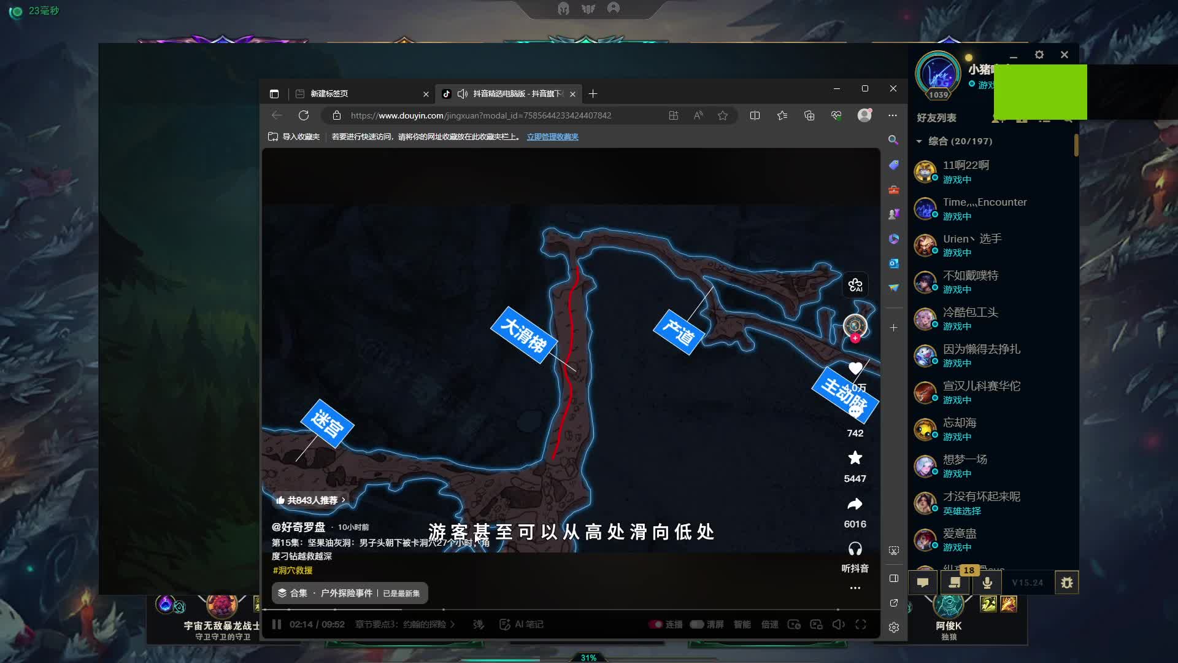This screenshot has width=1178, height=663.
Task: Share the video via arrow icon
Action: click(x=855, y=504)
